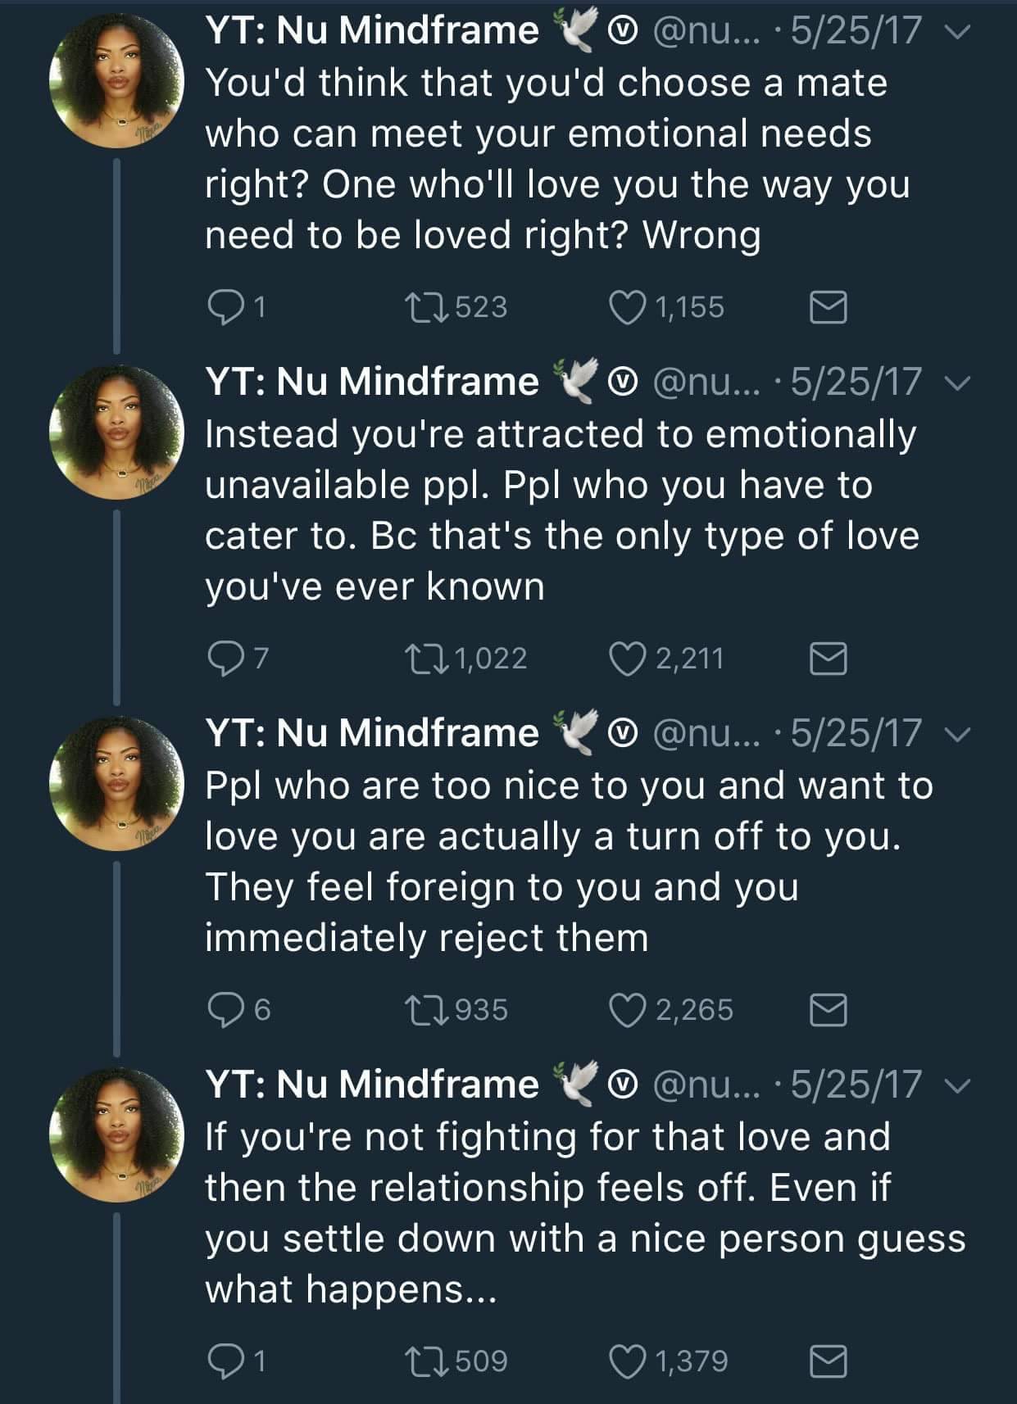Reply to the "emotionally unavailable ppl" tweet
1017x1404 pixels.
tap(223, 659)
